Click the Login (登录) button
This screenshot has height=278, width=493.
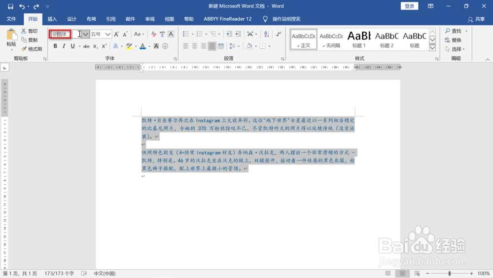click(409, 6)
